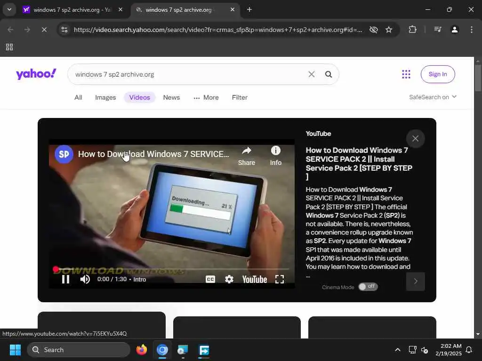Open the Filter options
Viewport: 482px width, 361px height.
coord(240,97)
